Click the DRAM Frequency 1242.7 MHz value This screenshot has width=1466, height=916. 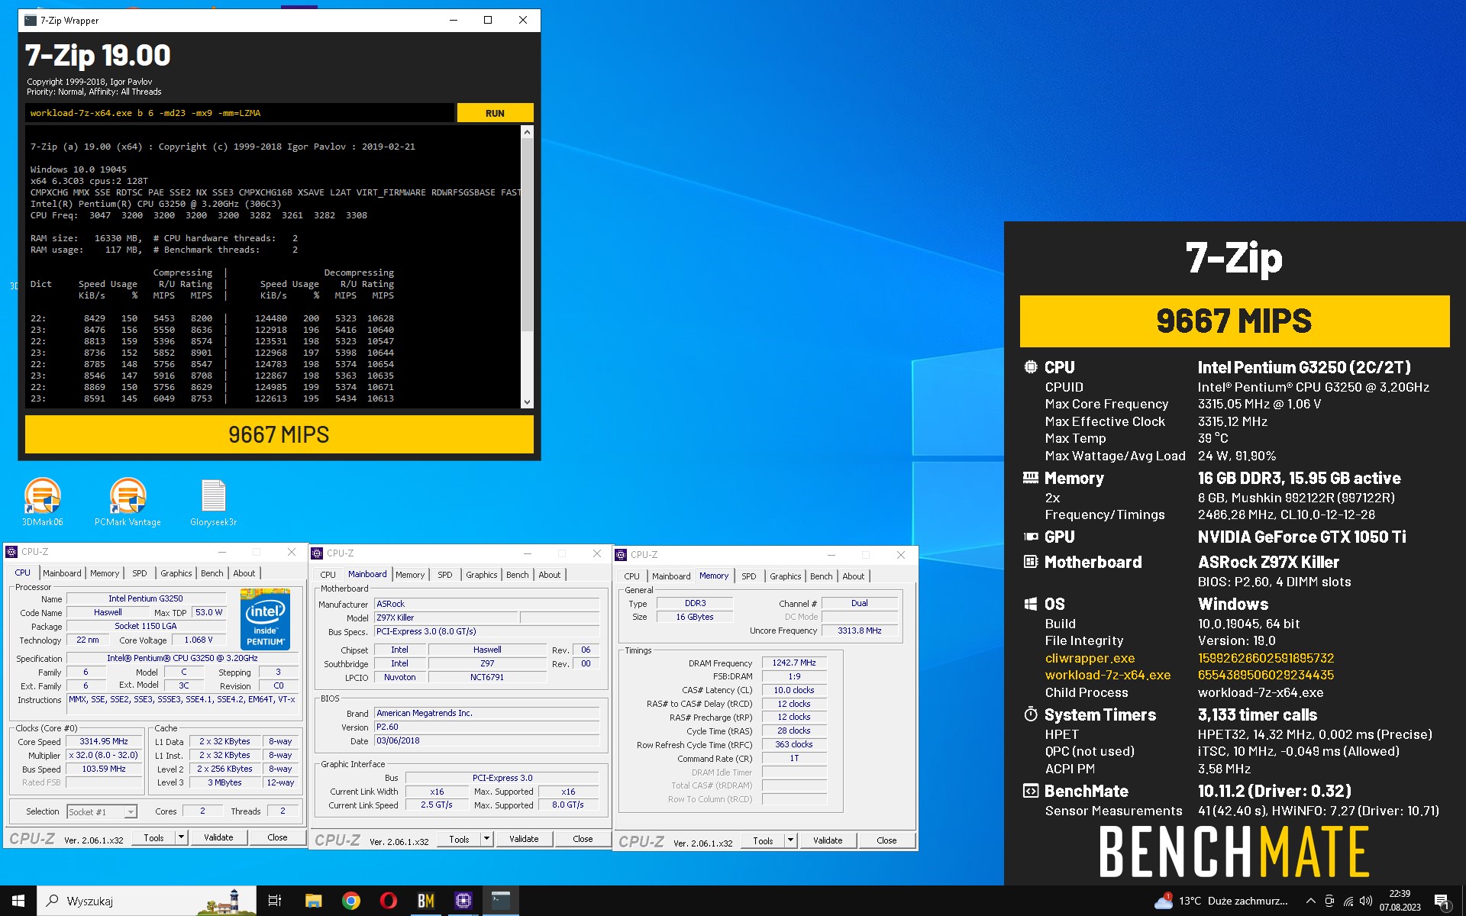(793, 663)
